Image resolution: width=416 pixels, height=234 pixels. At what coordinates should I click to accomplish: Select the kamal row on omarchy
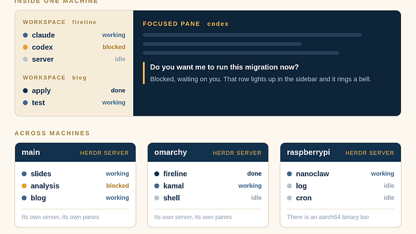[208, 186]
